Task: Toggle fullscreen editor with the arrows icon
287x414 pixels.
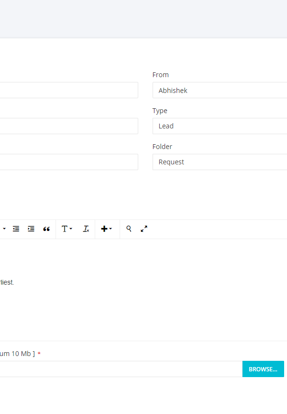Action: pyautogui.click(x=144, y=229)
